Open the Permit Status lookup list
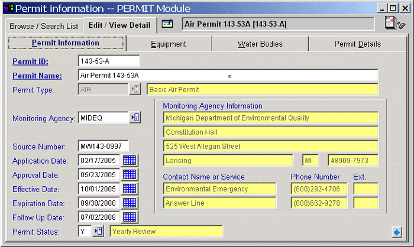The height and width of the screenshot is (247, 414). pos(99,231)
